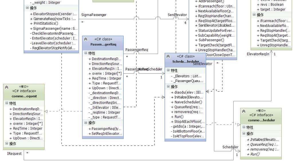
Task: Select the _Elevators : List... field
Action: [186, 76]
